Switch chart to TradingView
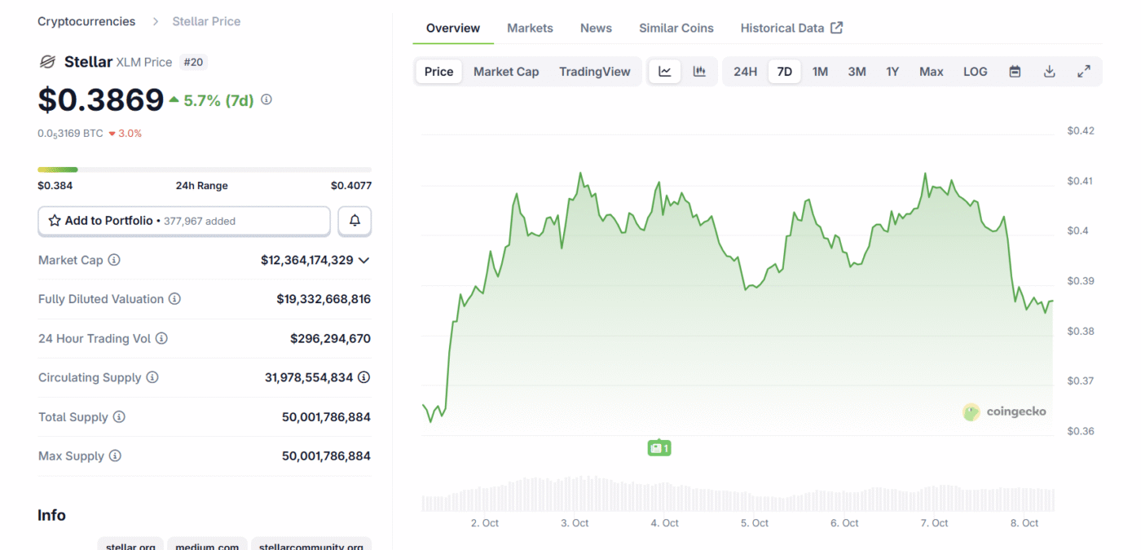Image resolution: width=1141 pixels, height=550 pixels. pyautogui.click(x=594, y=72)
